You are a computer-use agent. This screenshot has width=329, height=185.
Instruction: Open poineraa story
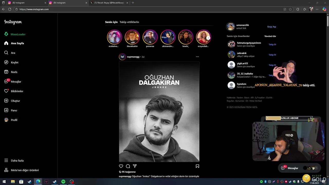click(x=150, y=37)
